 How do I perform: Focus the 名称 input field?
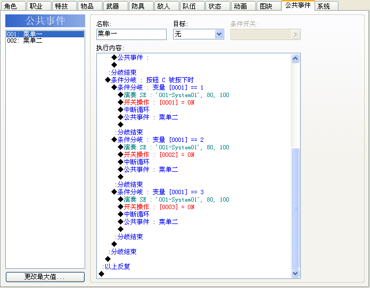131,34
